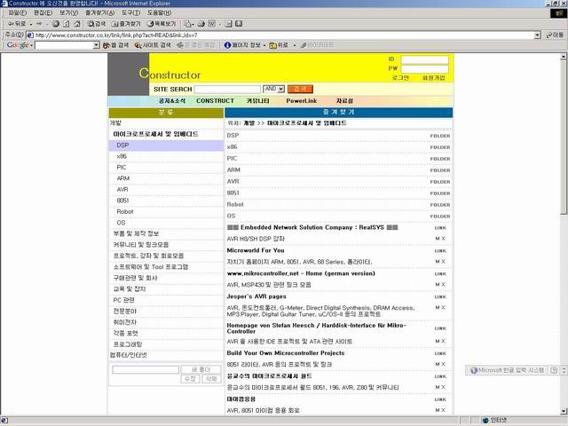Select 프로그래밍 in the category list
Image resolution: width=568 pixels, height=426 pixels.
point(128,344)
